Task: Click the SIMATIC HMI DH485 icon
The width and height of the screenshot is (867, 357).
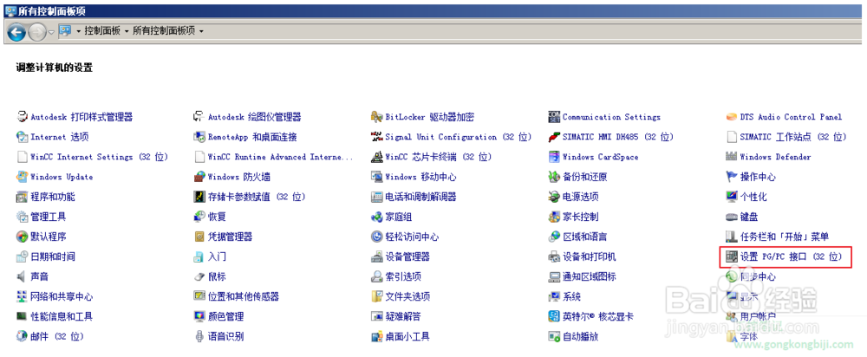Action: point(554,137)
